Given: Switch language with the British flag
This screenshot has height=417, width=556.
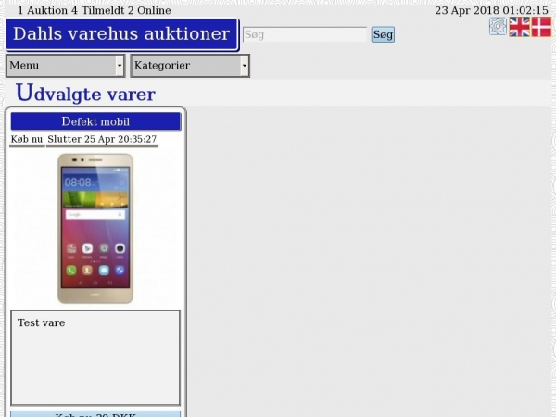Looking at the screenshot, I should point(519,27).
